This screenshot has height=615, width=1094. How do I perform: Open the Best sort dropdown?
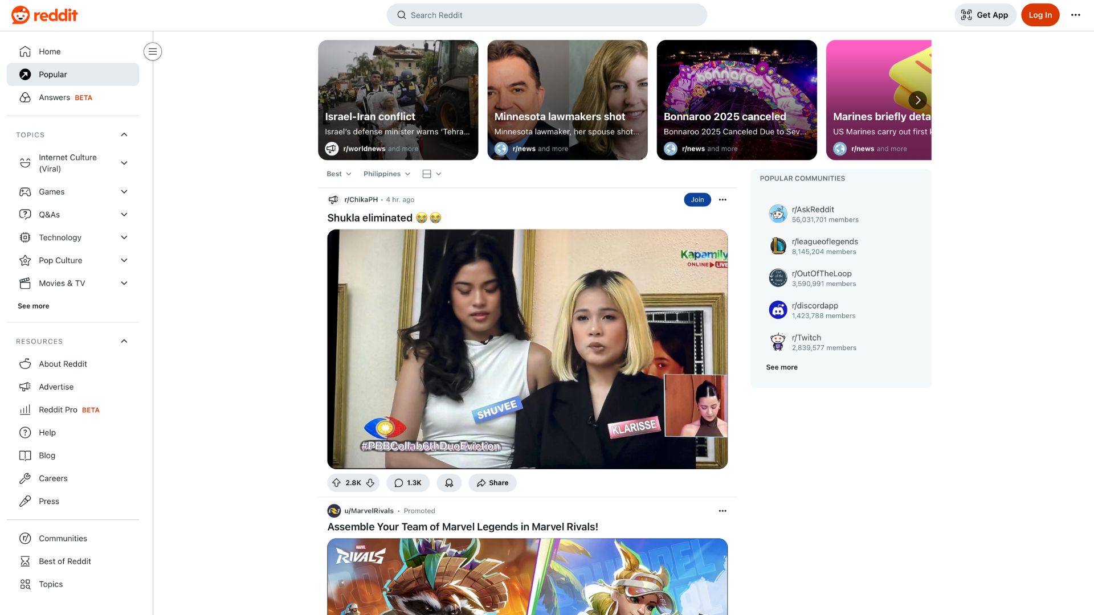[x=338, y=174]
